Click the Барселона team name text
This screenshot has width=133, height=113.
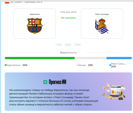35,14
